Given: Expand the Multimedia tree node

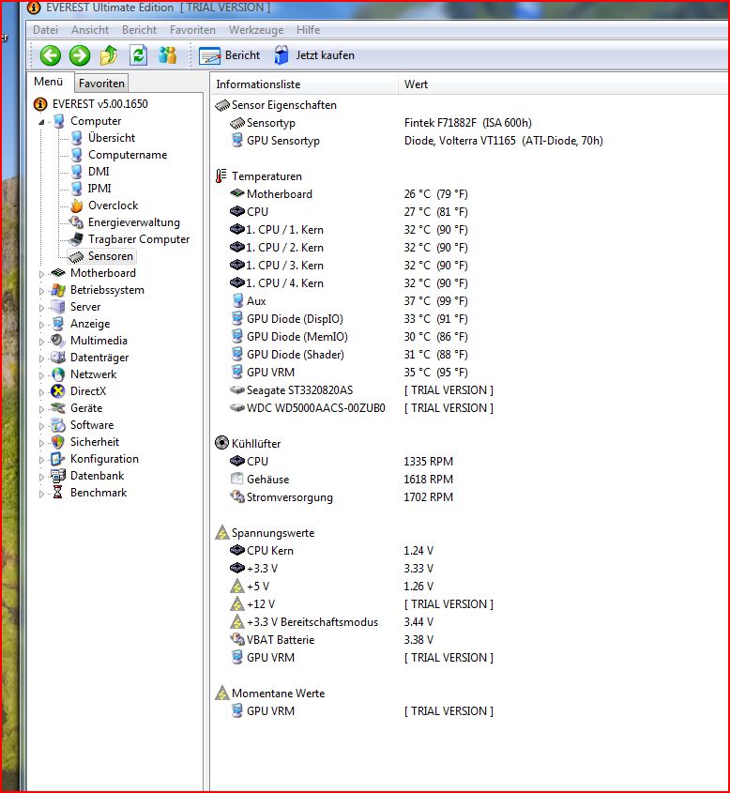Looking at the screenshot, I should click(41, 342).
